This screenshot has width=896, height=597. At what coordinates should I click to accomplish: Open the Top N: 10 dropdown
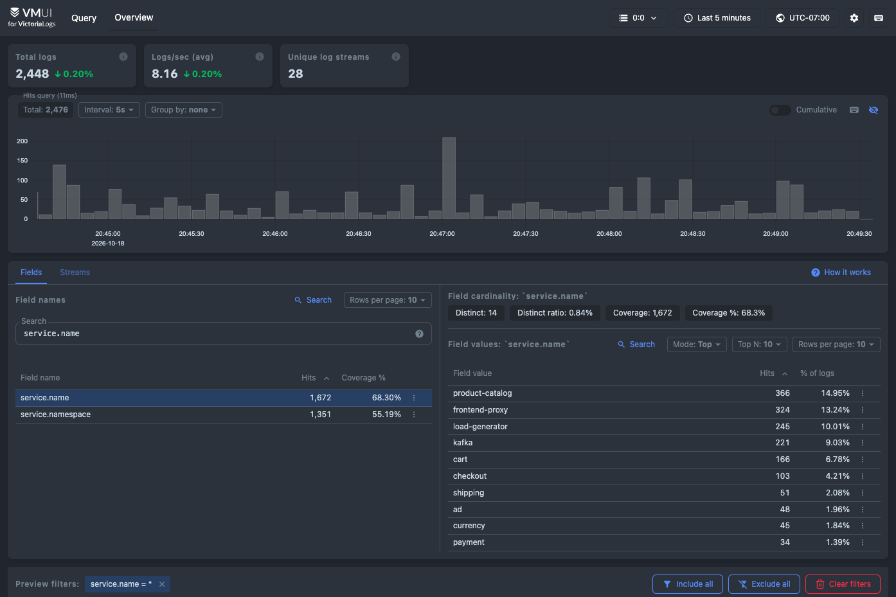pyautogui.click(x=759, y=344)
